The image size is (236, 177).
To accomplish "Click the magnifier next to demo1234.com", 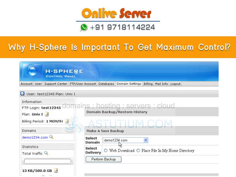I will (x=51, y=137).
